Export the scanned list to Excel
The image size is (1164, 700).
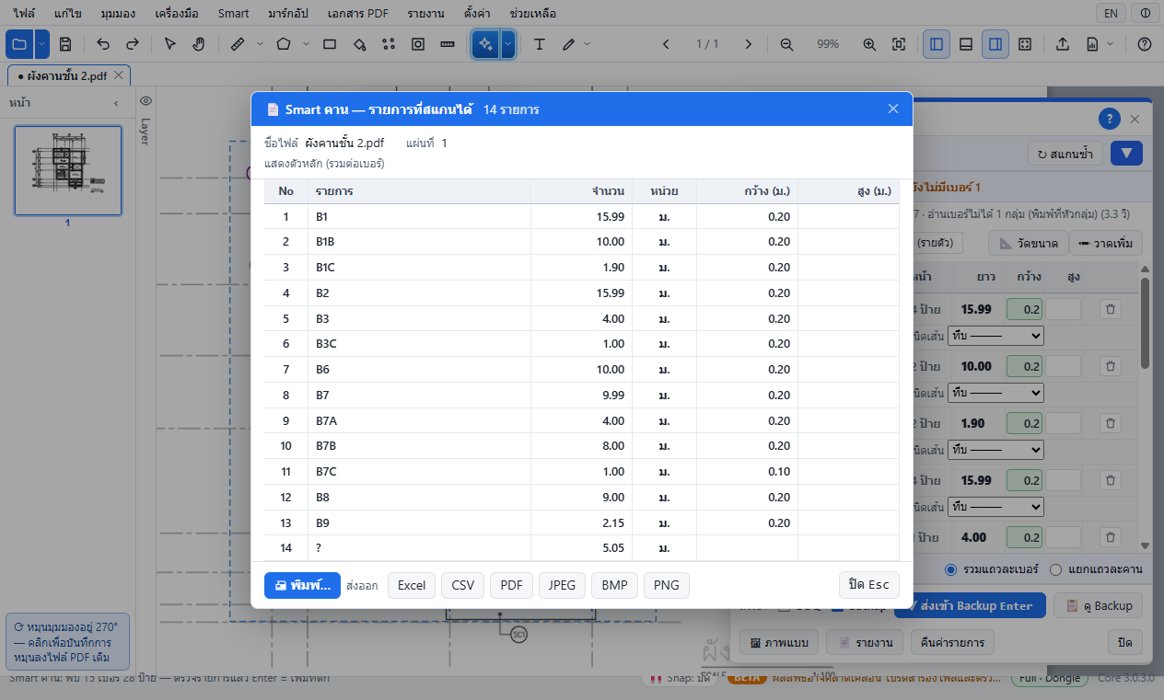click(412, 586)
